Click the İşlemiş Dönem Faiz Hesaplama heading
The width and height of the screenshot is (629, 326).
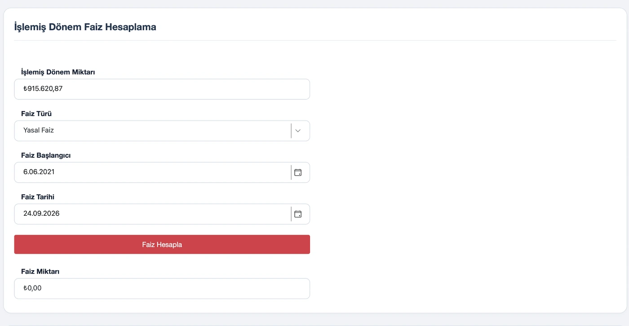85,27
